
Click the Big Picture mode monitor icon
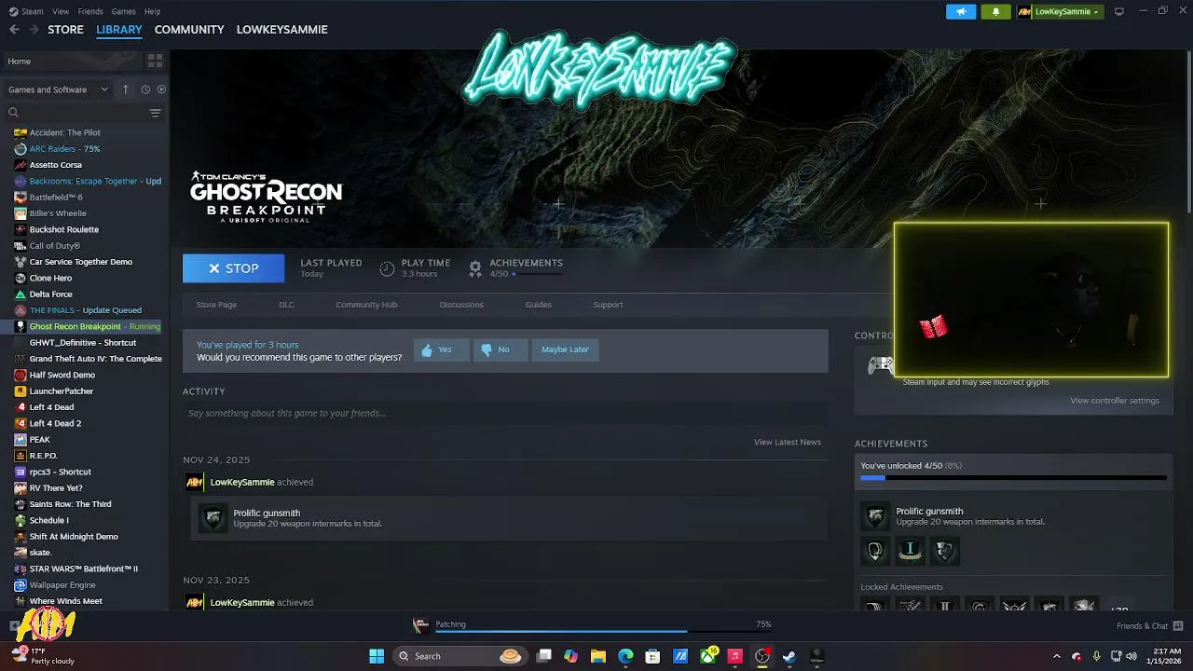click(x=1119, y=11)
